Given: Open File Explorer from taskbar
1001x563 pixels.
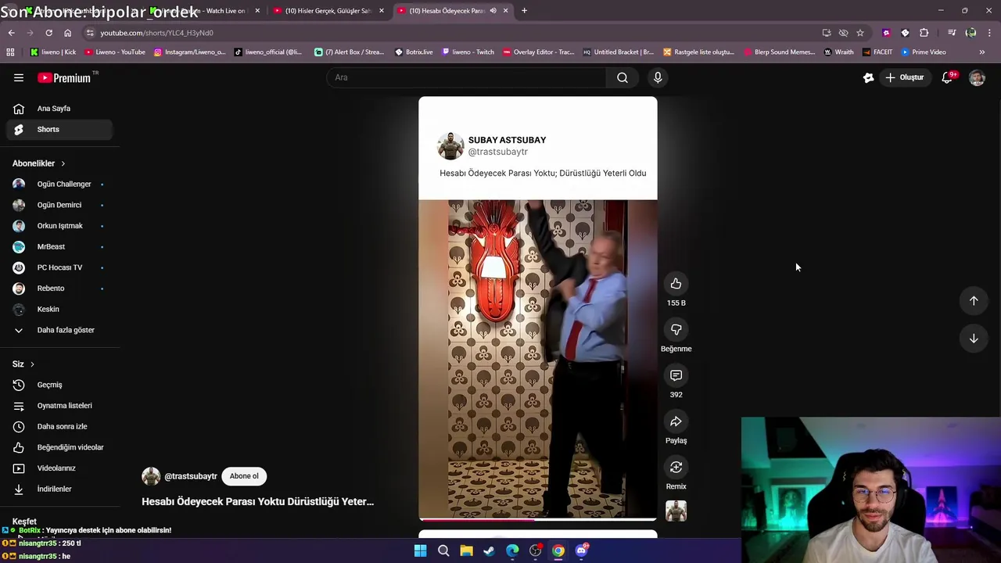Looking at the screenshot, I should (x=466, y=550).
